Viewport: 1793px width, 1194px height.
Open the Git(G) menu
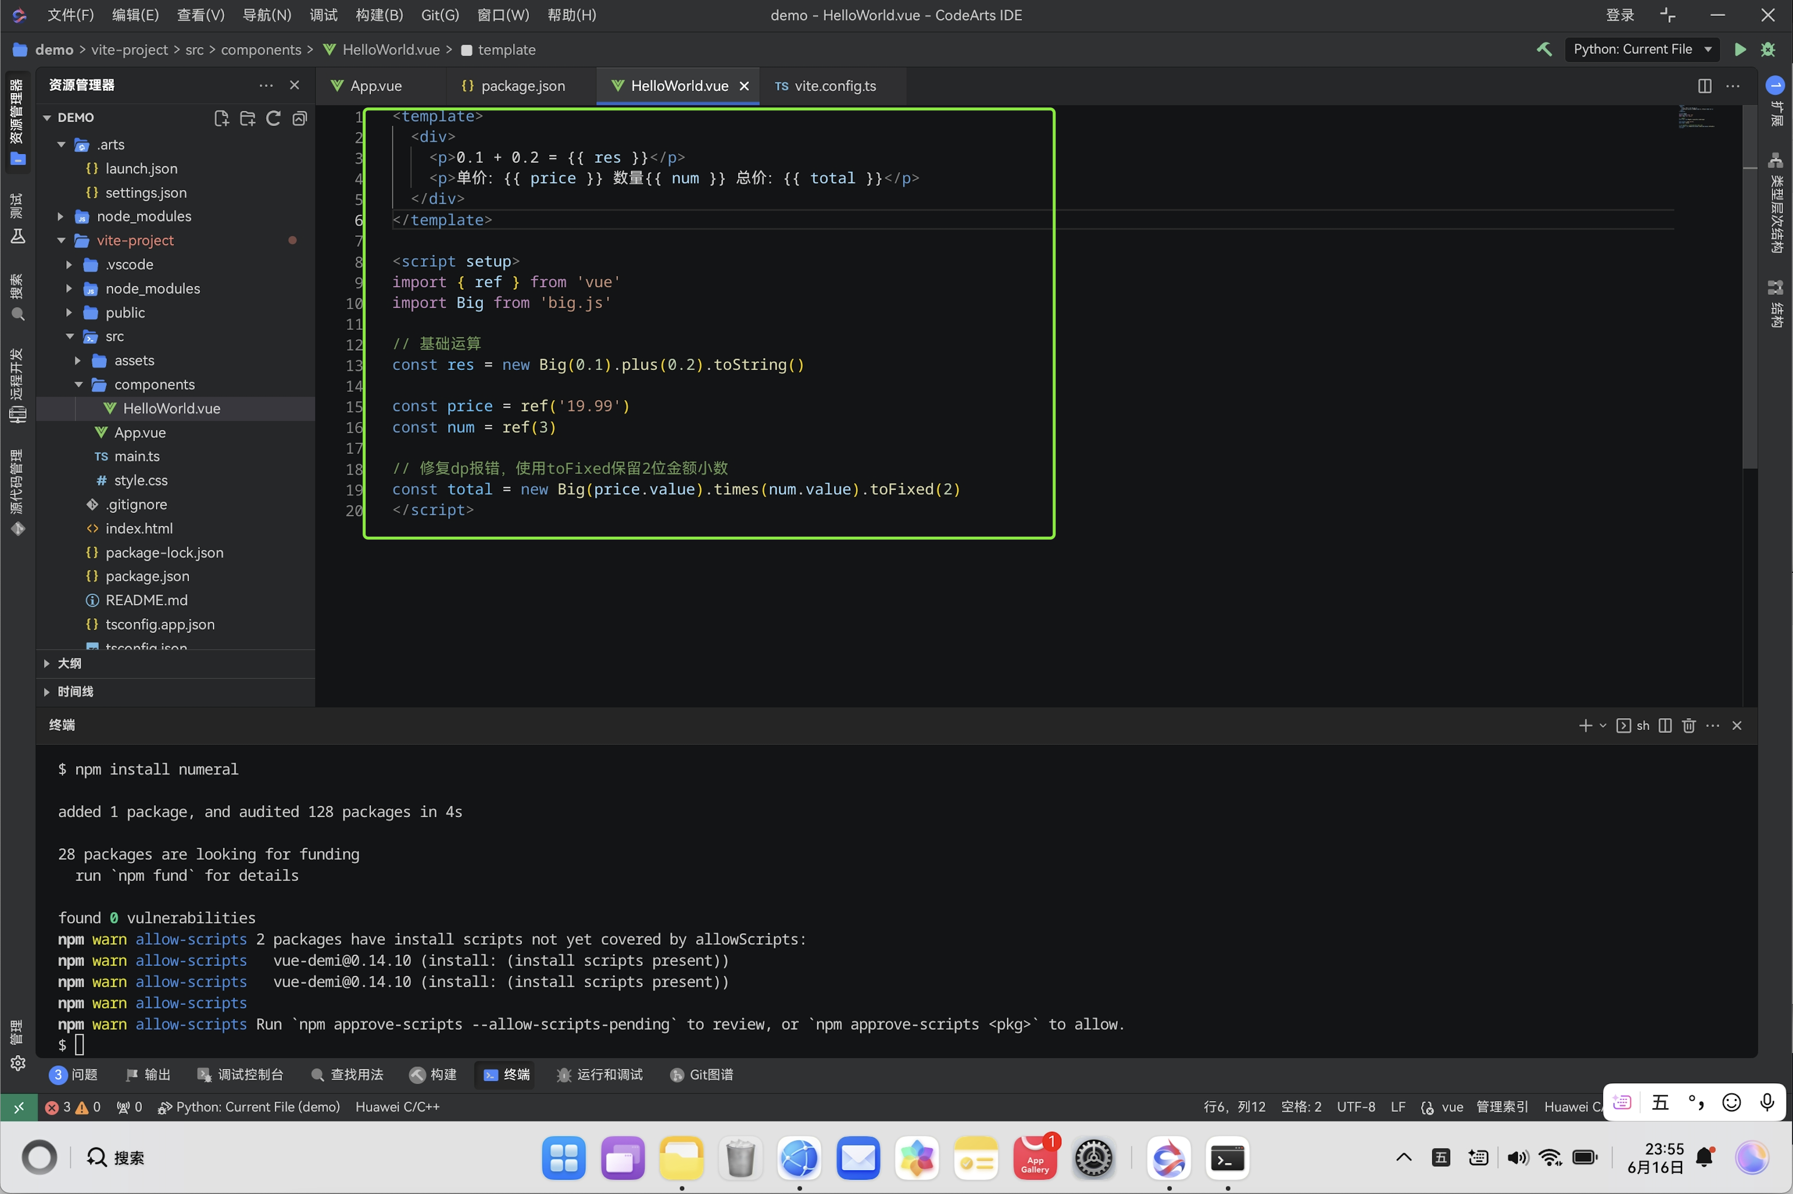pos(440,15)
